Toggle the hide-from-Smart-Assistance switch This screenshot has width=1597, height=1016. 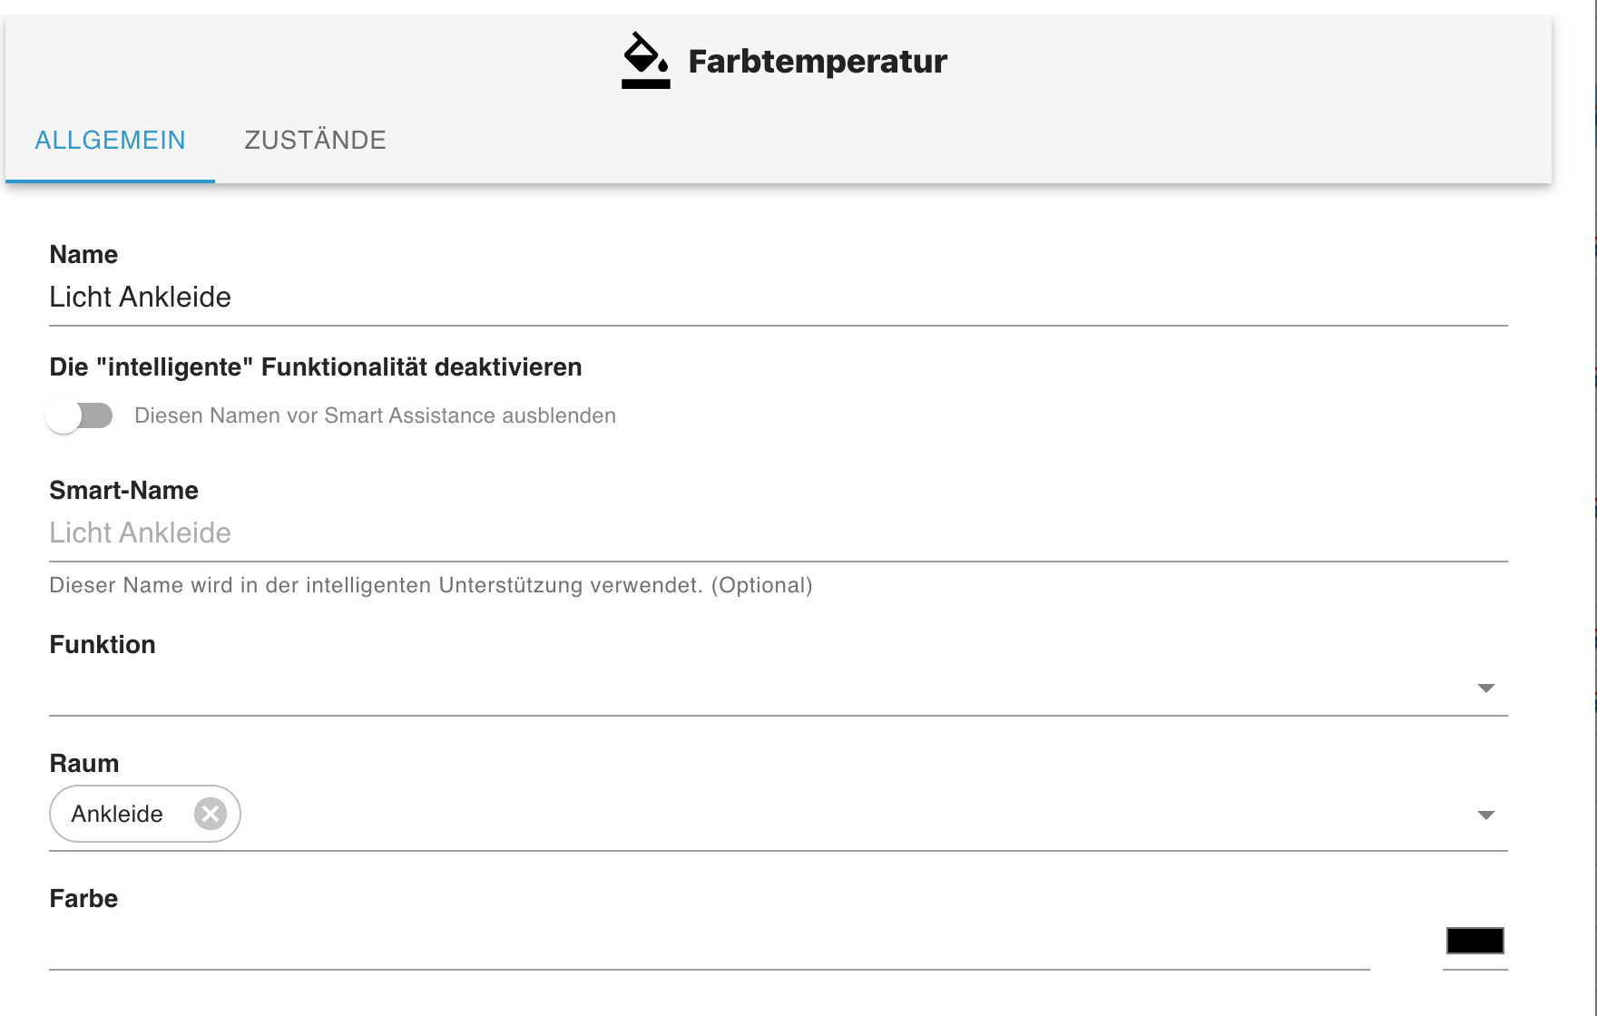pyautogui.click(x=80, y=416)
